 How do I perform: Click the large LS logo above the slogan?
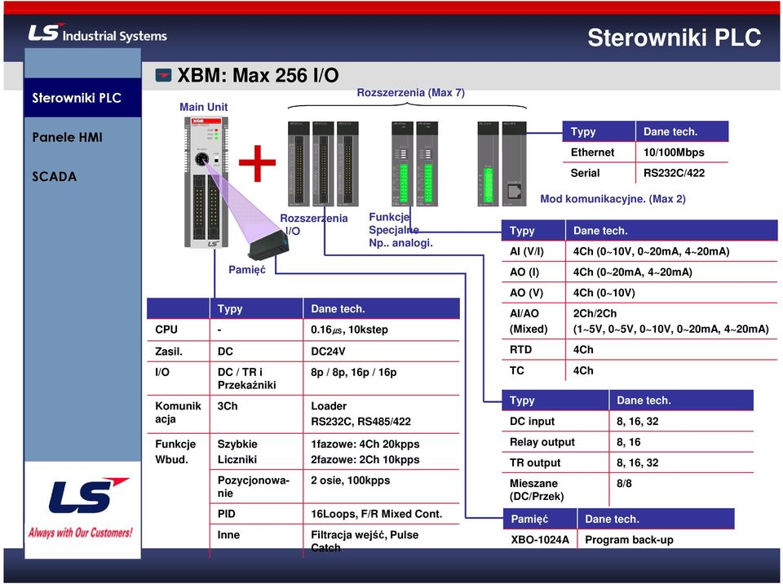point(88,496)
